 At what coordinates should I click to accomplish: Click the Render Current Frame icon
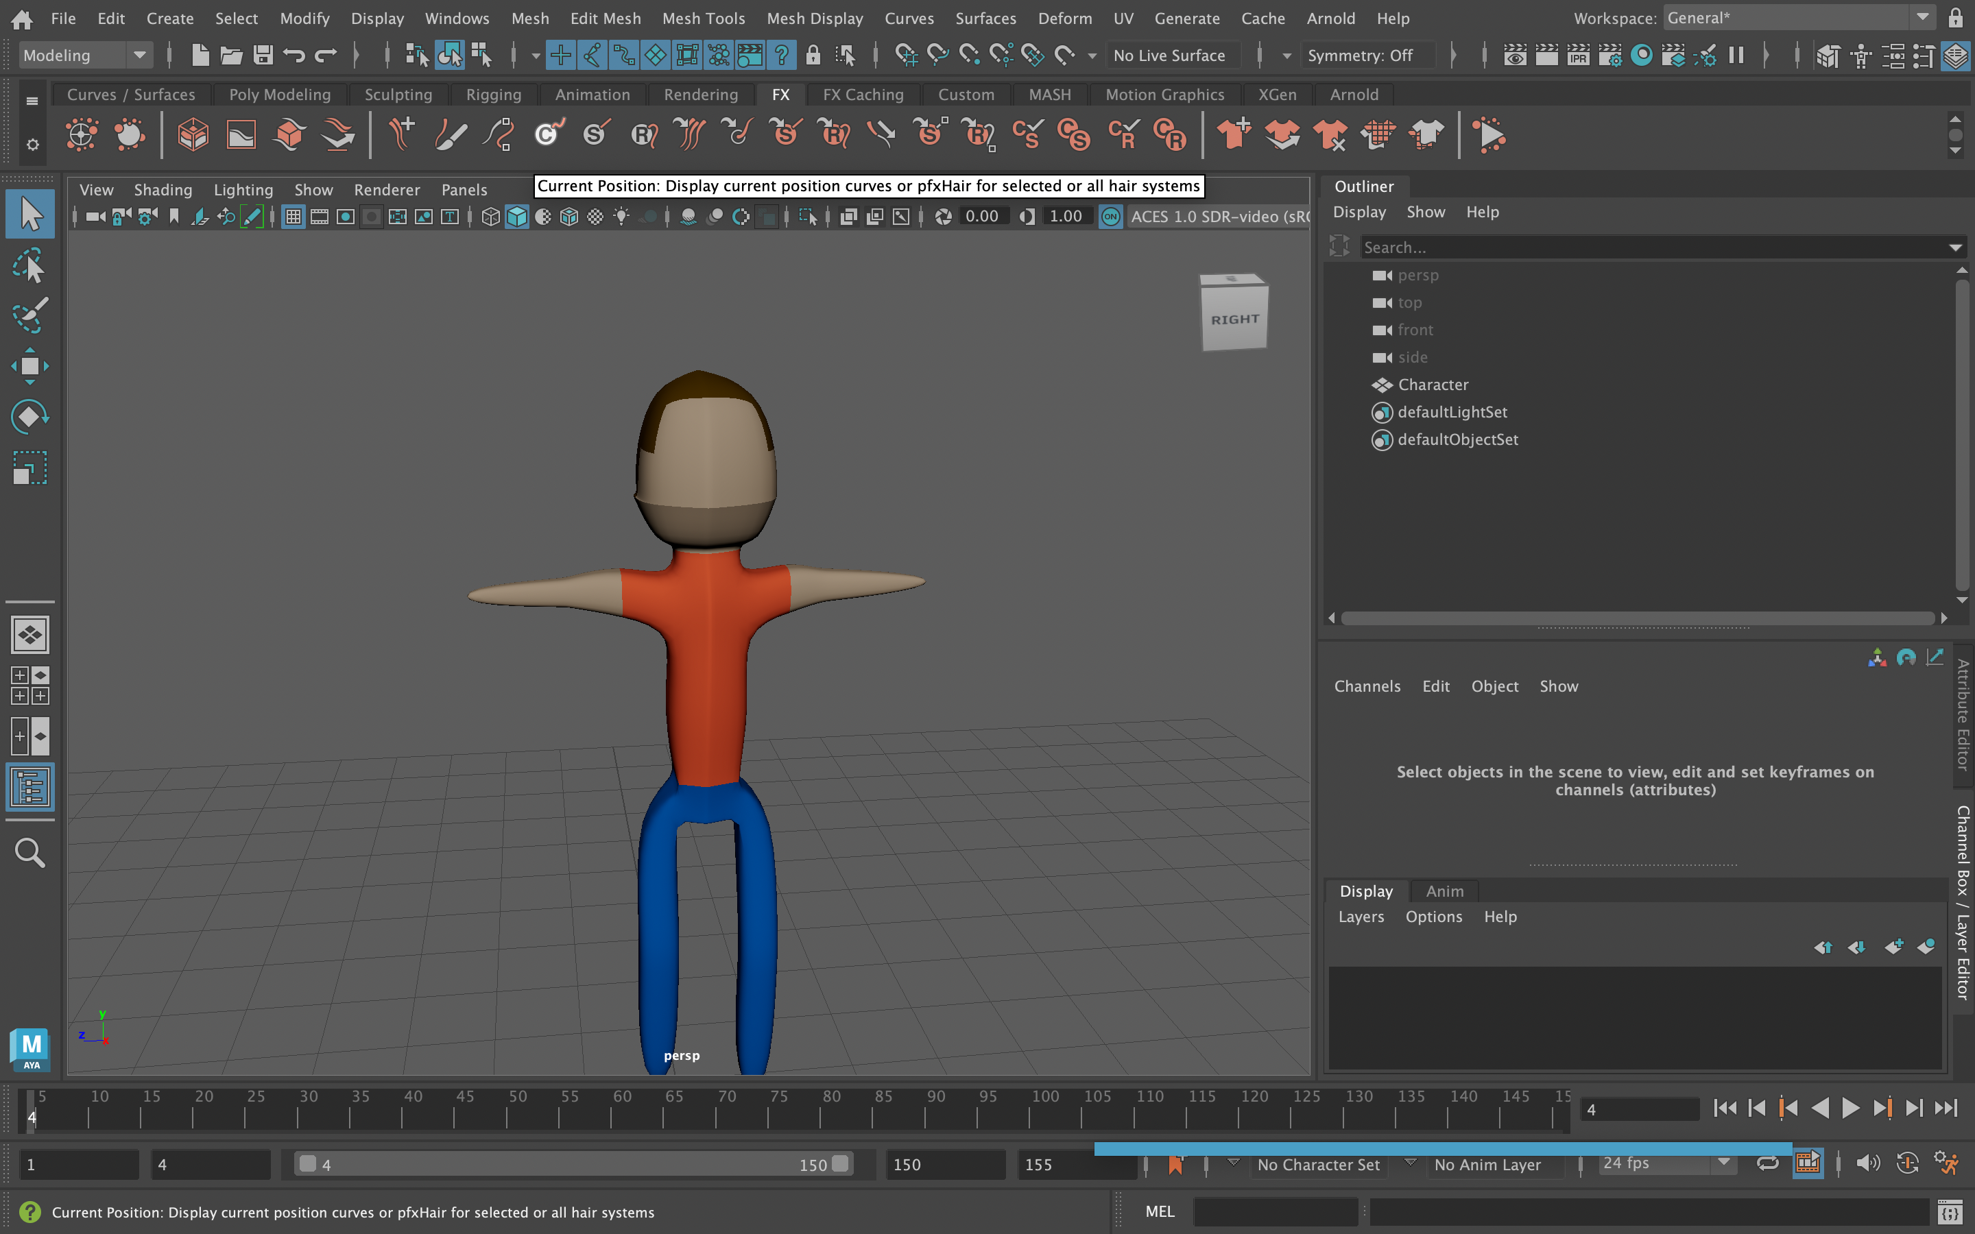1546,56
